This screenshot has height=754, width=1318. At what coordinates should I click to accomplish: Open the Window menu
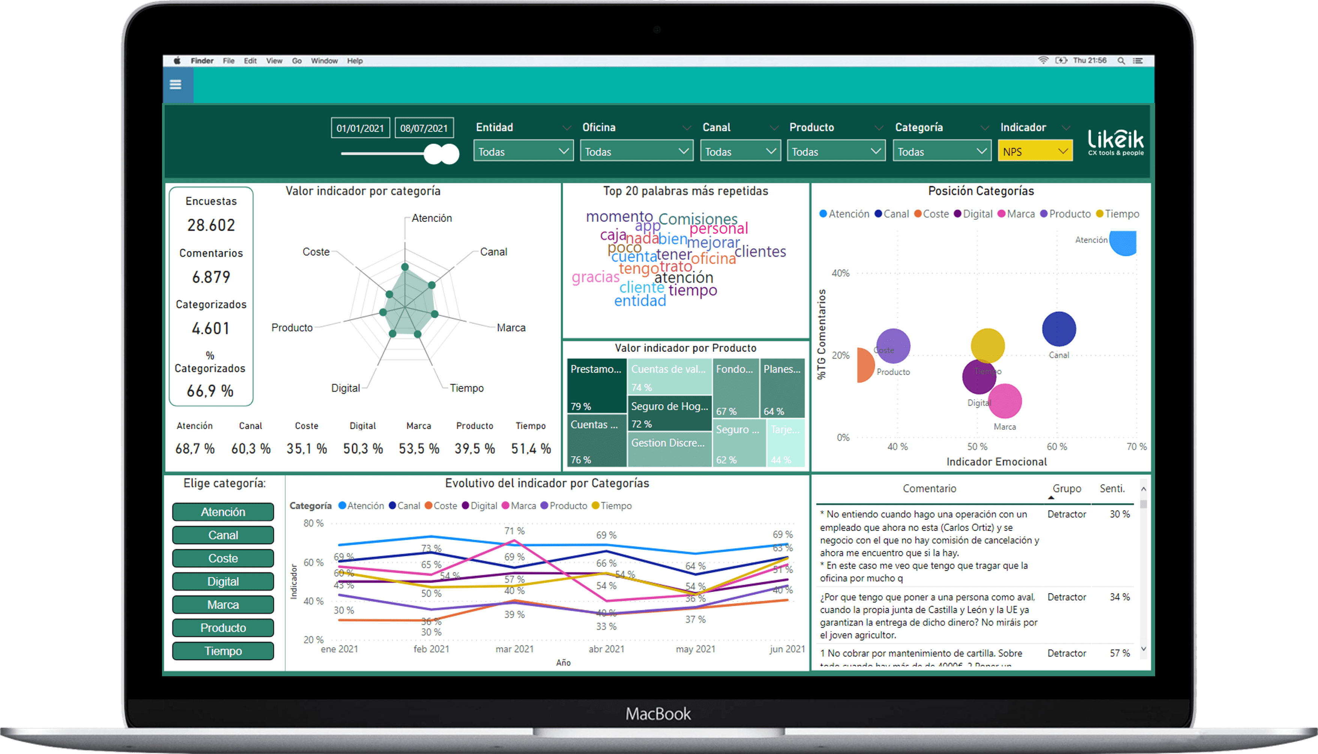tap(324, 61)
